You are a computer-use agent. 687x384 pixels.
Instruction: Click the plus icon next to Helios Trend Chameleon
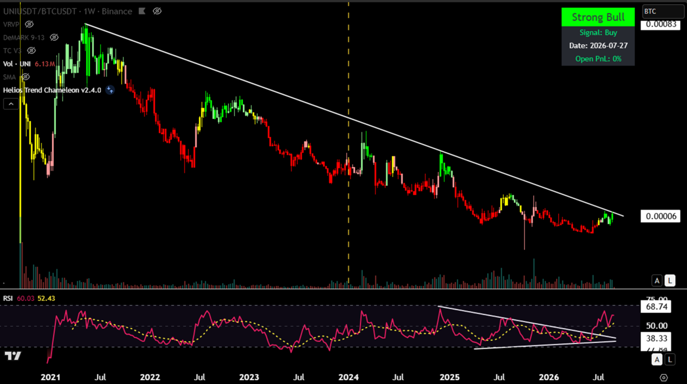(110, 90)
